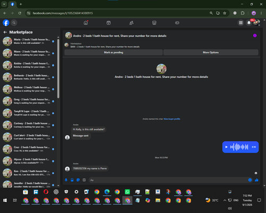The width and height of the screenshot is (266, 213).
Task: Open WhatsApp from taskbar
Action: click(x=127, y=192)
